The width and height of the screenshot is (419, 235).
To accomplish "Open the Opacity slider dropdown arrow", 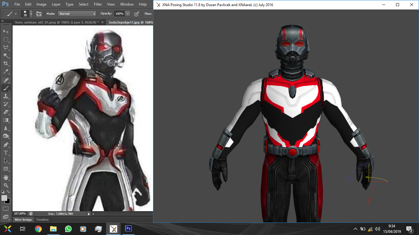I will click(x=128, y=14).
